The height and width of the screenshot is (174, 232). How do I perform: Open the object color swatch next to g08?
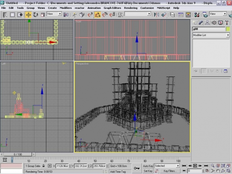pyautogui.click(x=228, y=29)
